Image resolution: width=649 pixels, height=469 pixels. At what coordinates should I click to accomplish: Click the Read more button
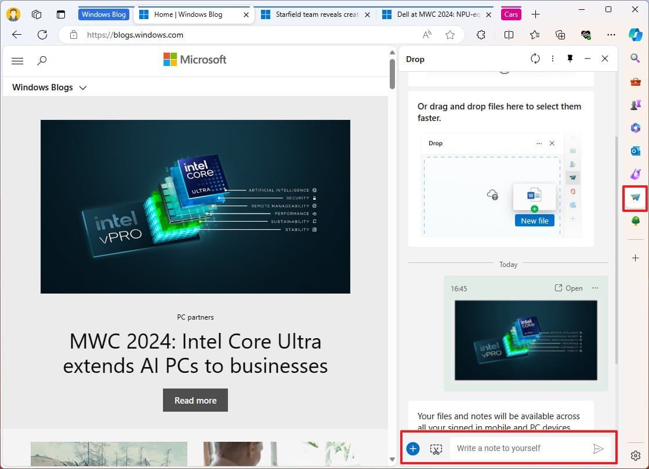coord(195,400)
